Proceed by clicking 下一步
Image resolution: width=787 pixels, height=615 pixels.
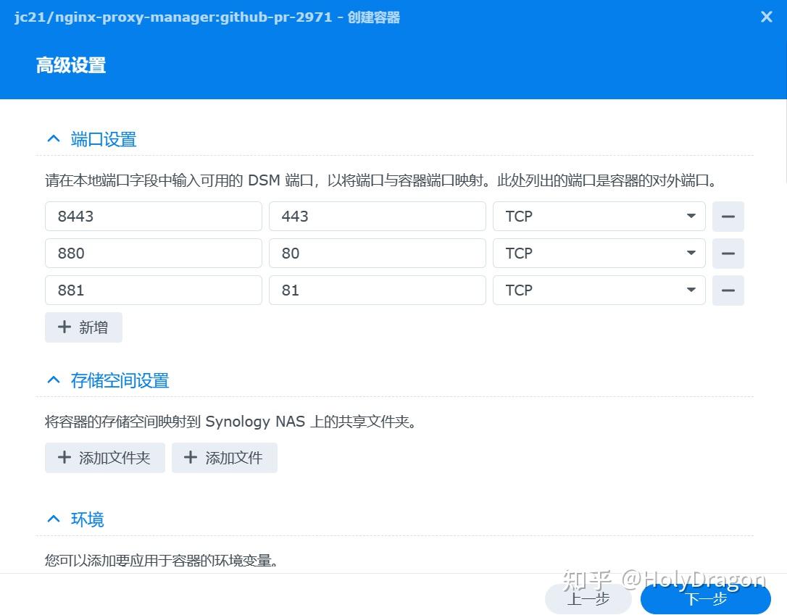coord(704,599)
